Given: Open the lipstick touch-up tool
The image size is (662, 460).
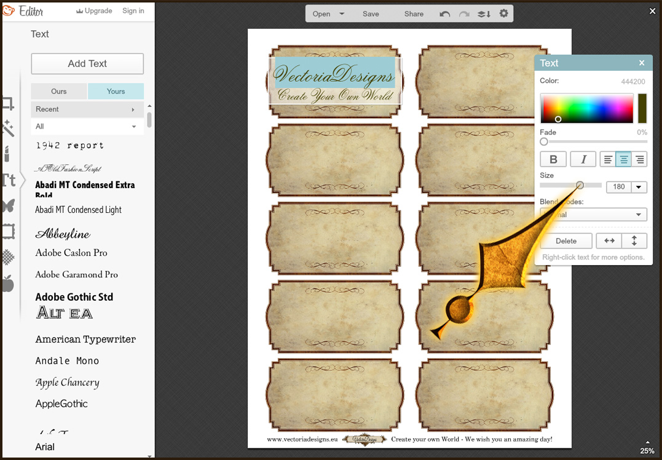Looking at the screenshot, I should pos(7,154).
